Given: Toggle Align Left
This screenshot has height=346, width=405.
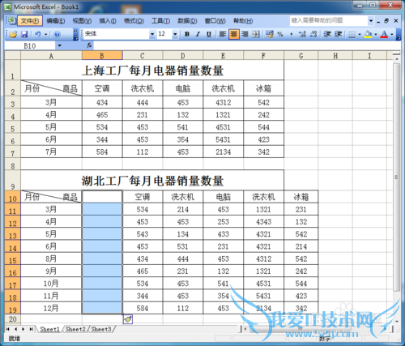Looking at the screenshot, I should (223, 34).
